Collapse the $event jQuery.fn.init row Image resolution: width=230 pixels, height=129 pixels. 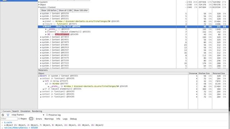(x=43, y=27)
